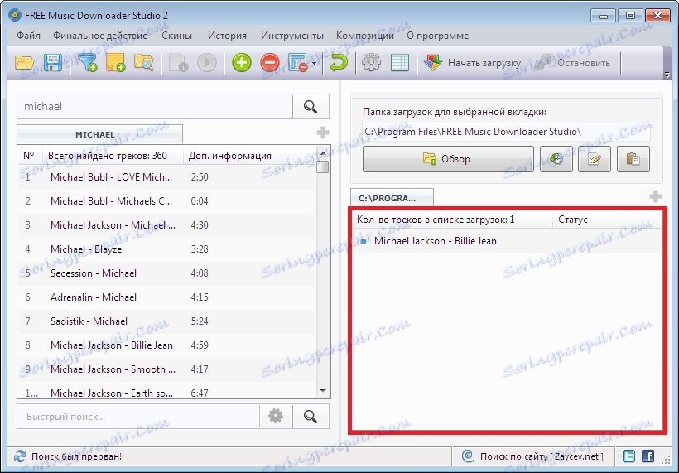Viewport: 679px width, 473px height.
Task: Add track with green plus icon
Action: pos(242,63)
